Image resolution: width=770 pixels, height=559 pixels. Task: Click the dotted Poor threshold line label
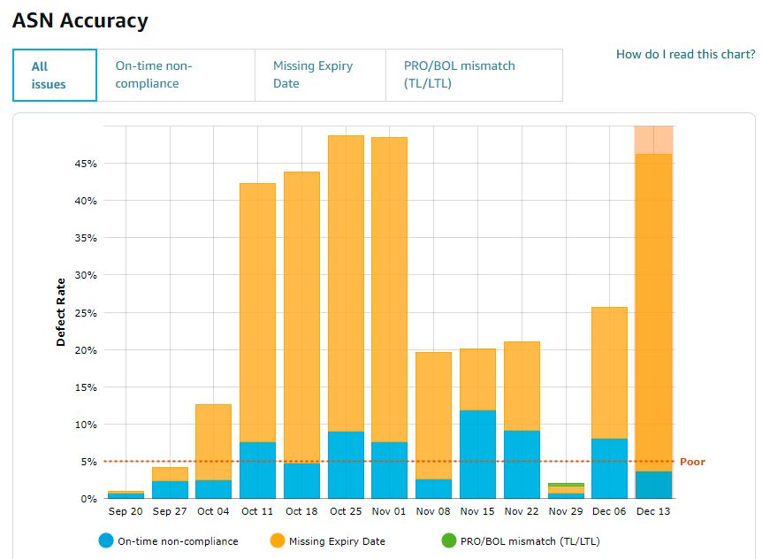coord(693,462)
